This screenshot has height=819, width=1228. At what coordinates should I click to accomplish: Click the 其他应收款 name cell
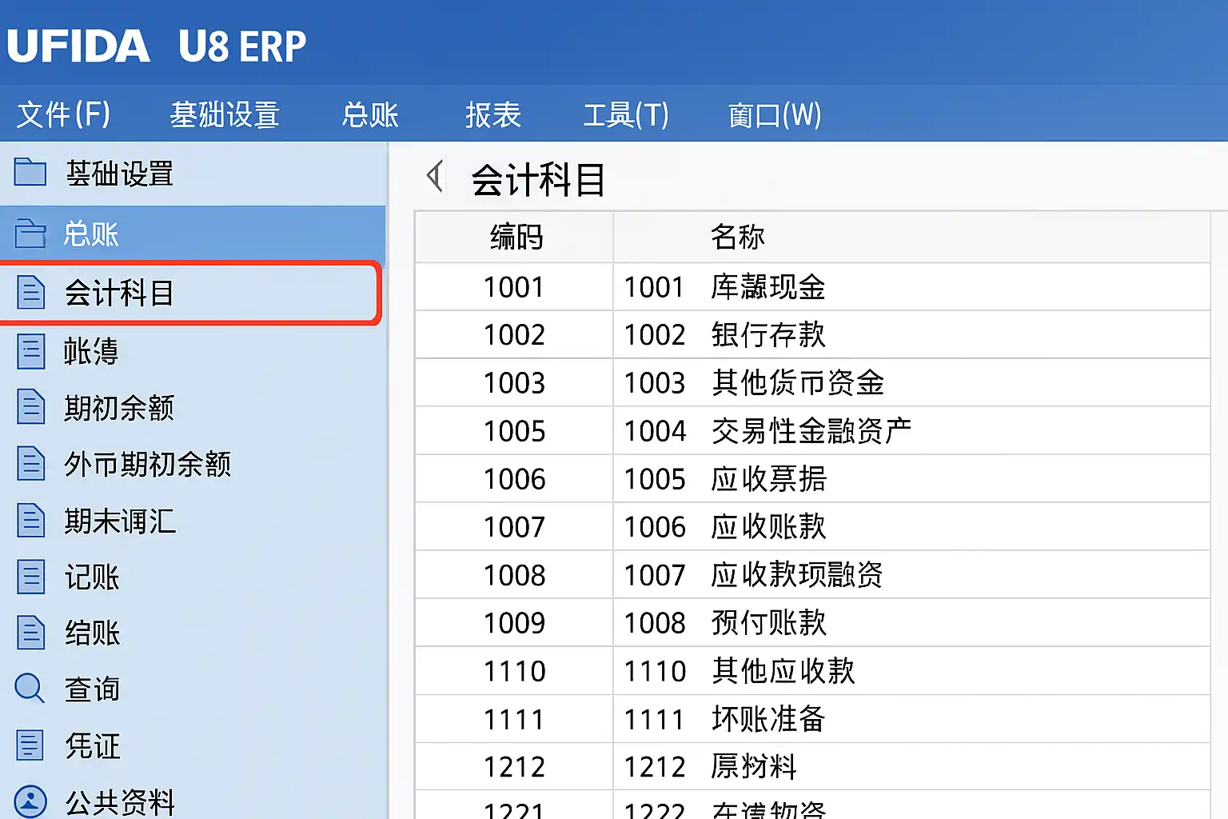coord(911,671)
